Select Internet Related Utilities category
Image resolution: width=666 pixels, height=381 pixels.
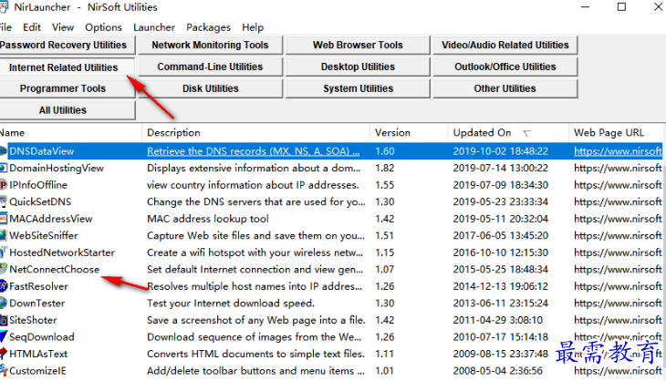[x=67, y=67]
